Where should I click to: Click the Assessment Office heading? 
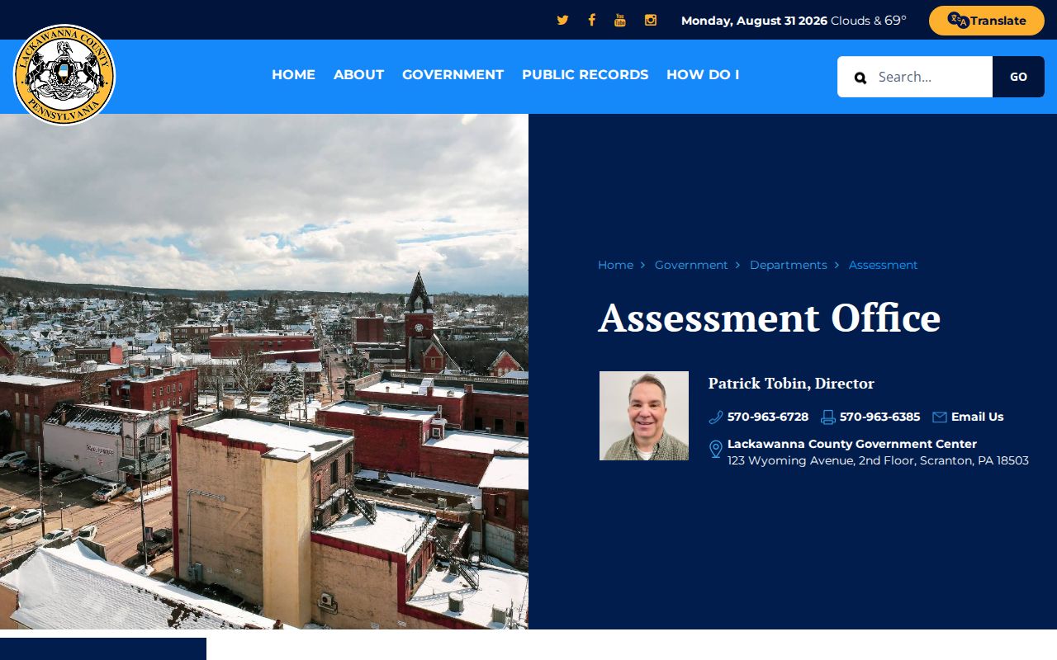tap(769, 318)
